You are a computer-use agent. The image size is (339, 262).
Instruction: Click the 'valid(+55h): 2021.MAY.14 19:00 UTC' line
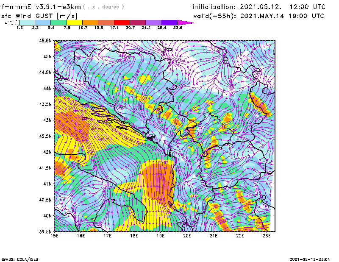[x=259, y=16]
